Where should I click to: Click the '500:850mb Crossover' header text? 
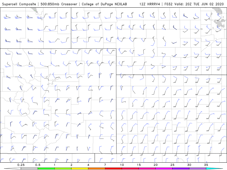59,4
